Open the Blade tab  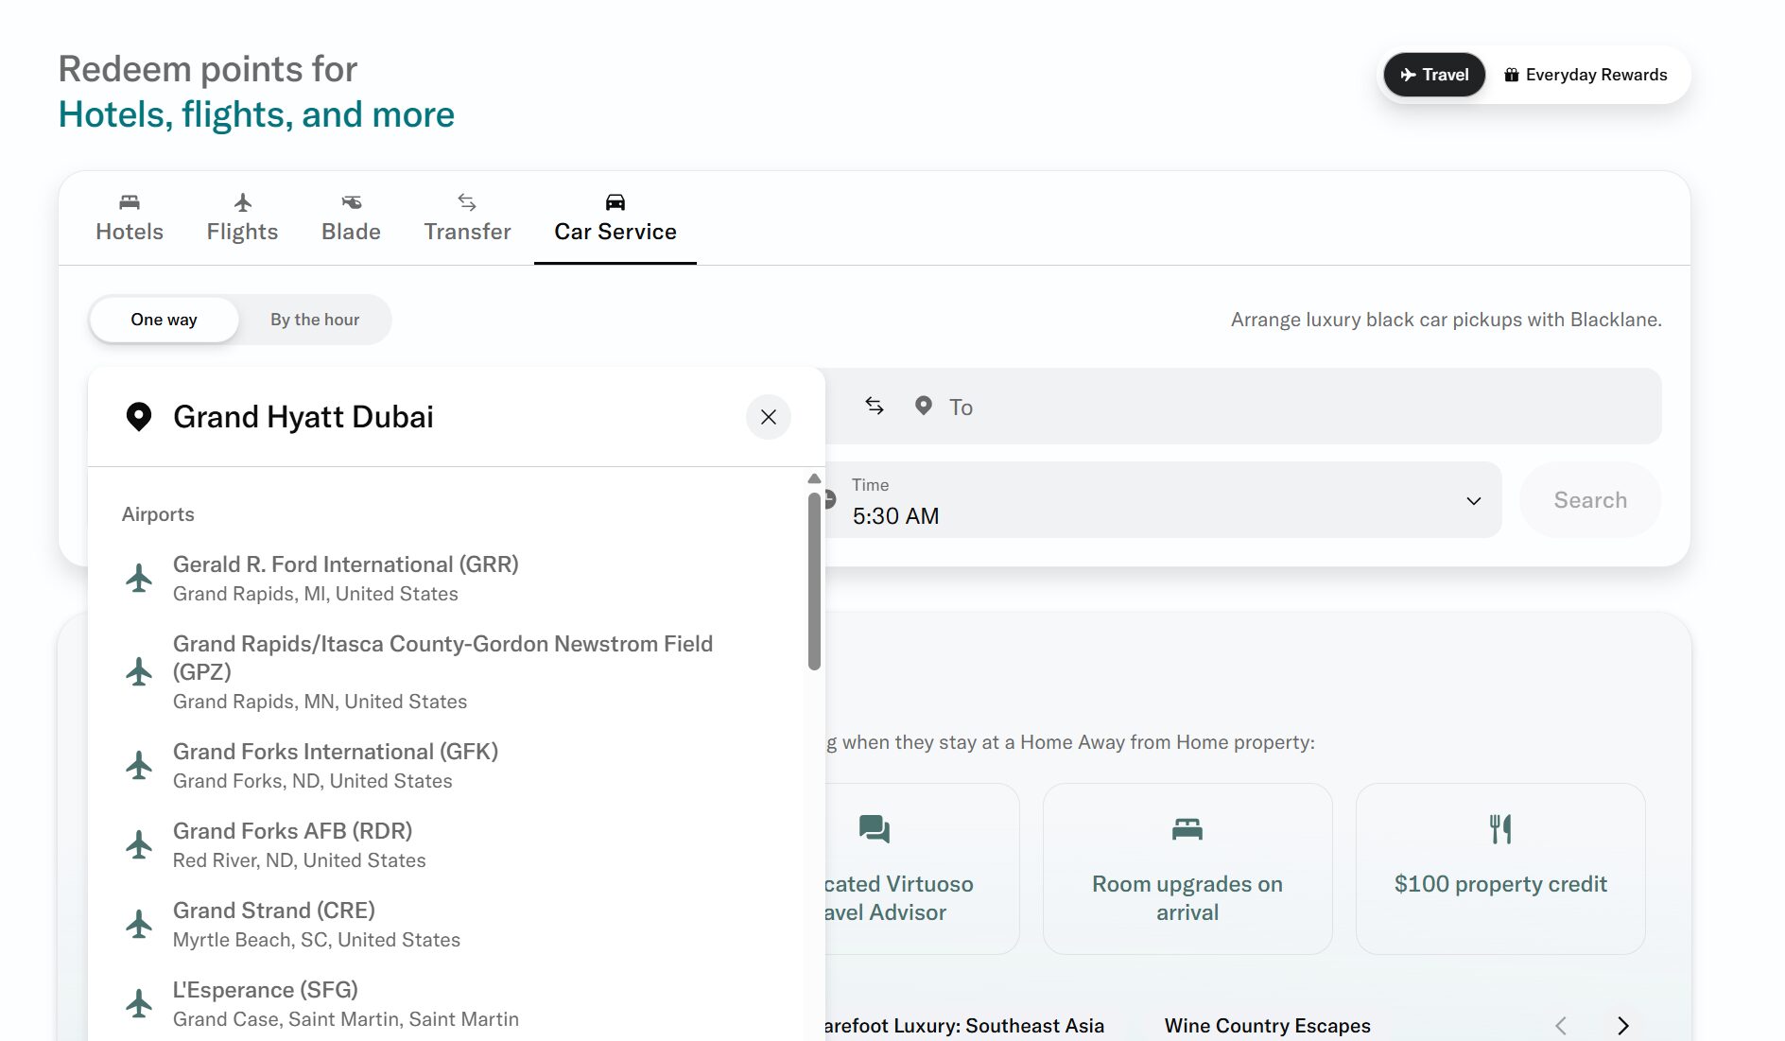click(x=351, y=218)
